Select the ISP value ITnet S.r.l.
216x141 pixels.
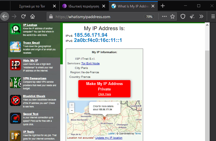click(x=88, y=59)
